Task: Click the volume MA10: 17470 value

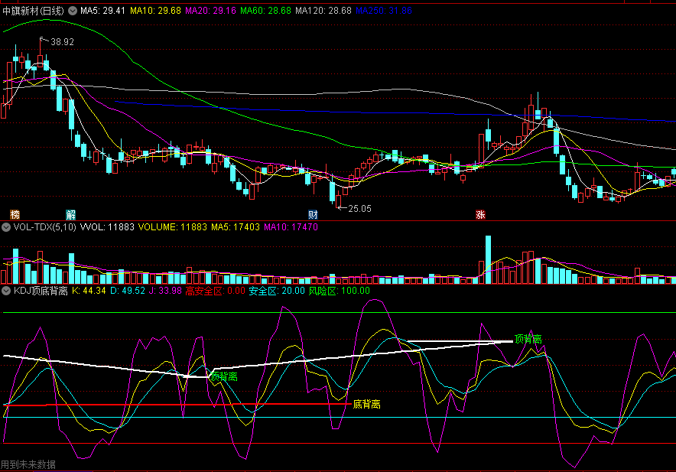Action: (x=291, y=227)
